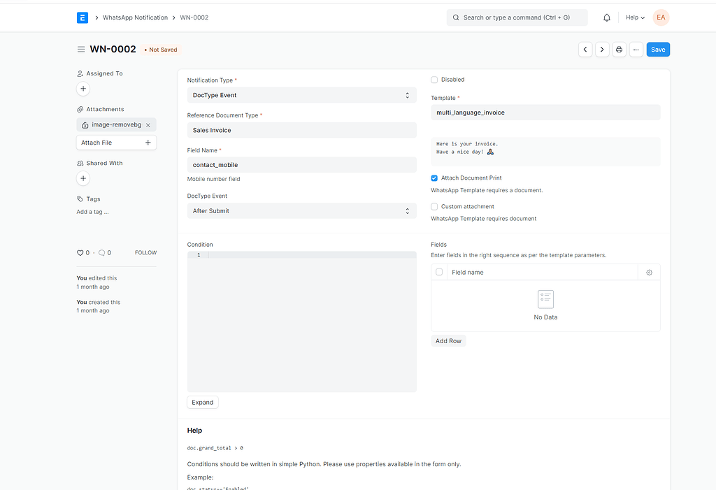Uncheck Attach Document Print
This screenshot has height=490, width=716.
tap(434, 178)
